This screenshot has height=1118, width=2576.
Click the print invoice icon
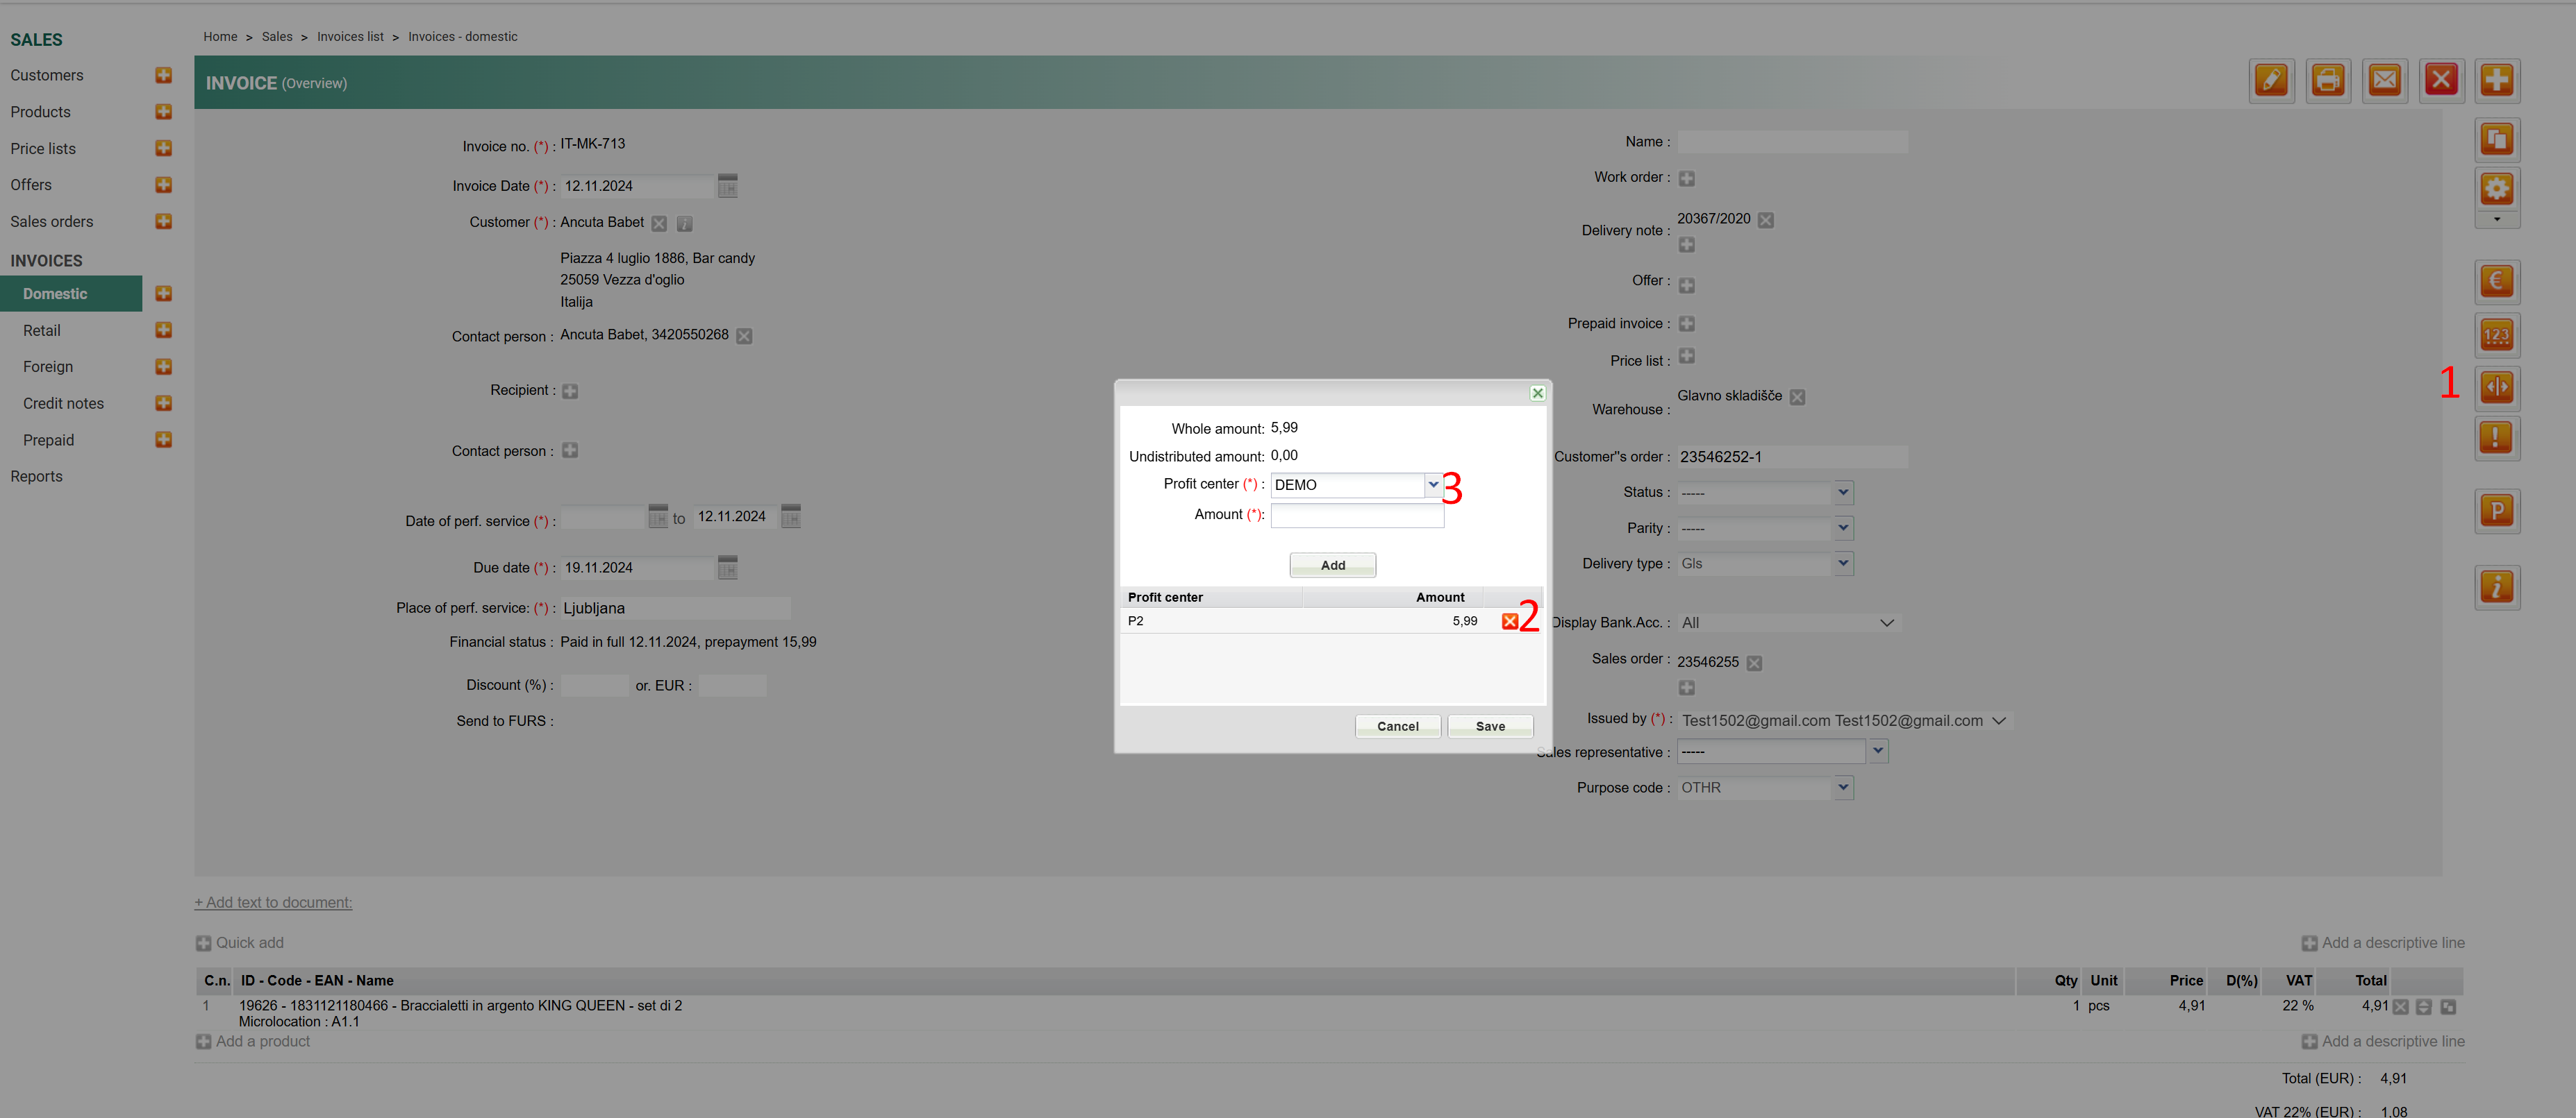tap(2327, 80)
